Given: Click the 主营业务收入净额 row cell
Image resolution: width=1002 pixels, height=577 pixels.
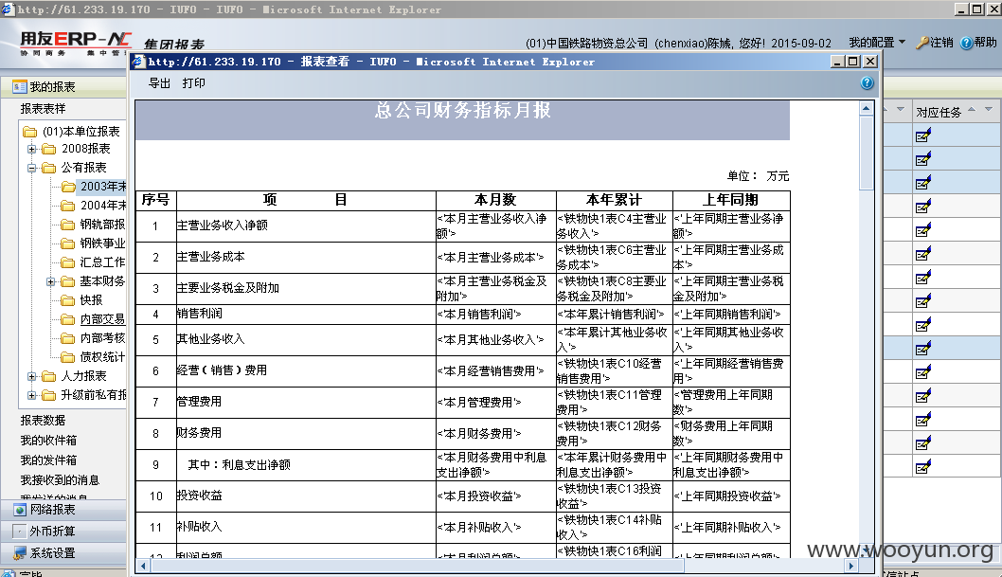Looking at the screenshot, I should [x=306, y=225].
